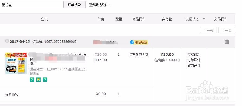Go to 下一页 next page
This screenshot has height=106, width=242.
(227, 30)
